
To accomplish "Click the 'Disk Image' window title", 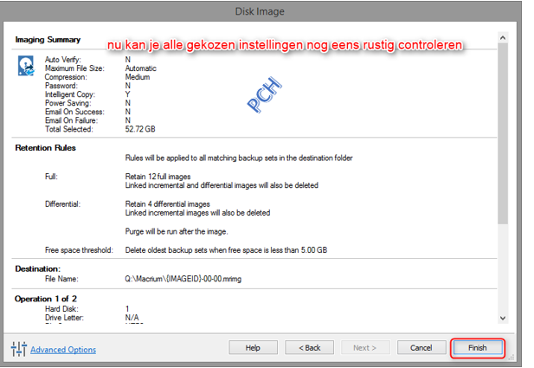I will 260,11.
